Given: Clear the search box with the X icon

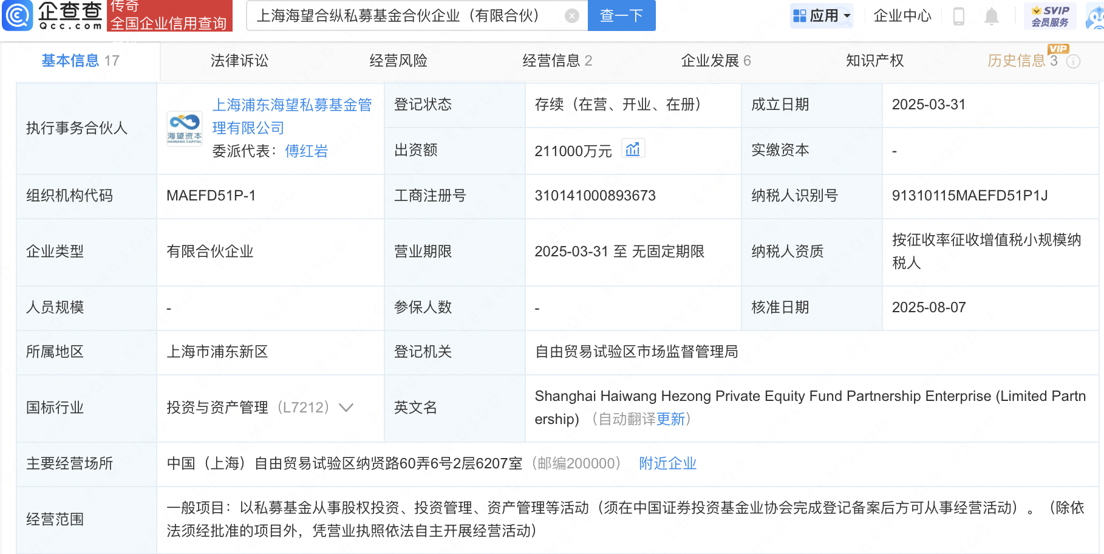Looking at the screenshot, I should point(571,16).
